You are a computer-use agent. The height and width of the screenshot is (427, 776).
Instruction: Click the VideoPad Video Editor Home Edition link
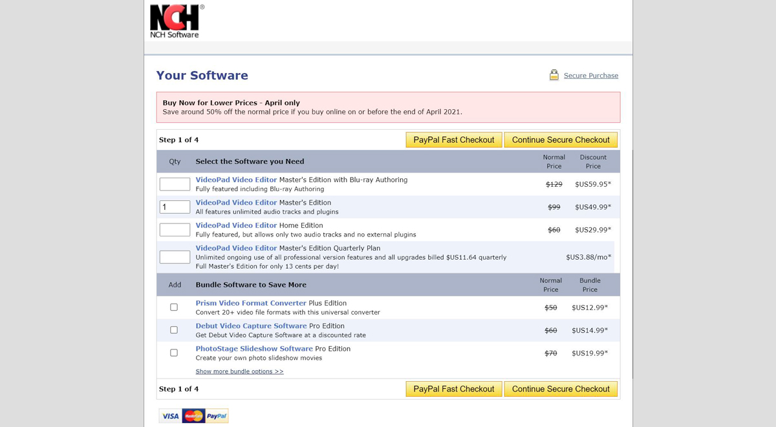pos(236,225)
